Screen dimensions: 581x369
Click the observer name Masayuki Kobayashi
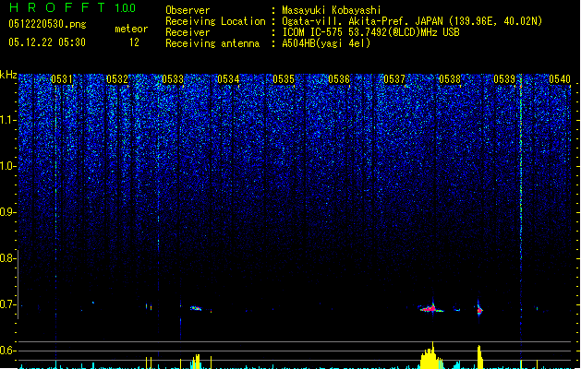coord(332,10)
